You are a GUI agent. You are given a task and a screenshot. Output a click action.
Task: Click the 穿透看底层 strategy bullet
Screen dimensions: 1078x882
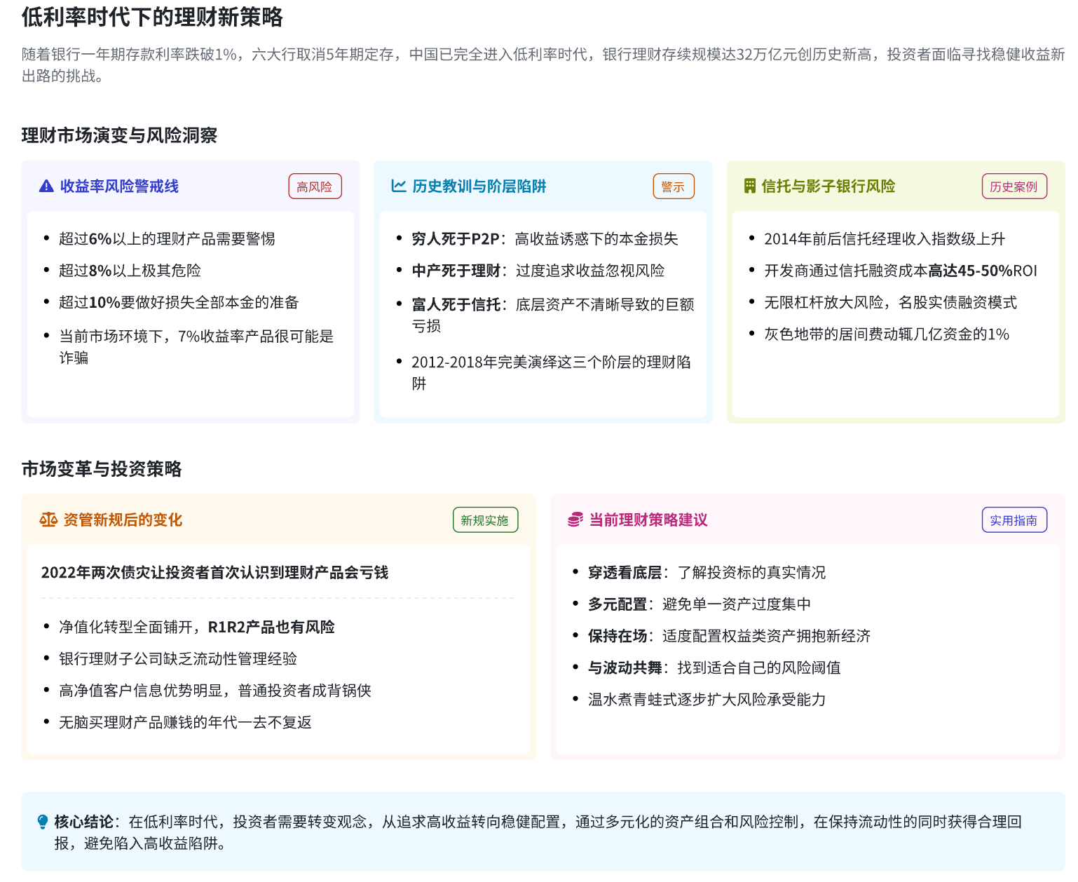click(707, 573)
